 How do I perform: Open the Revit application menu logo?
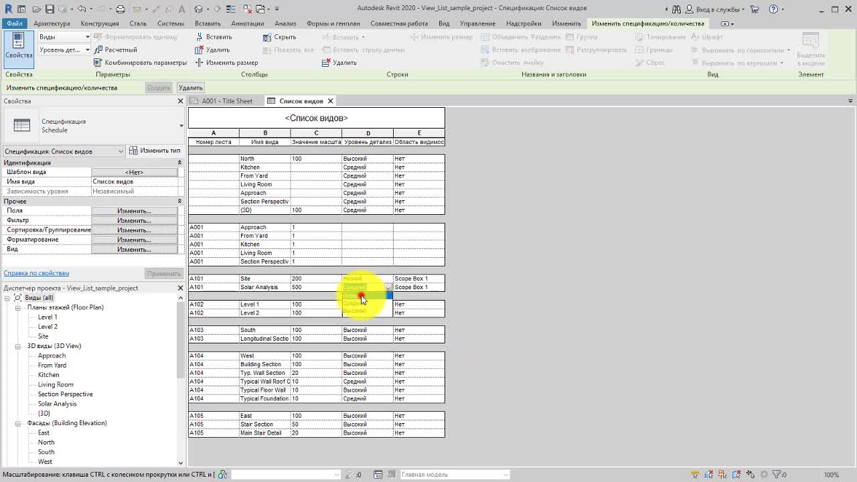point(8,9)
